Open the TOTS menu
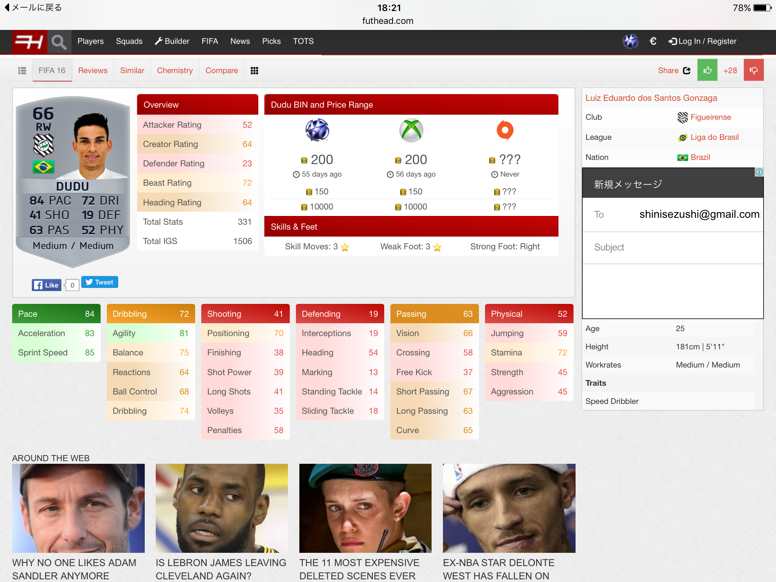This screenshot has height=582, width=776. [x=303, y=41]
